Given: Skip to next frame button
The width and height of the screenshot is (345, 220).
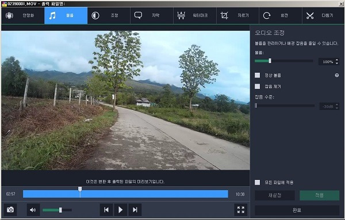Looking at the screenshot, I should pyautogui.click(x=135, y=210).
